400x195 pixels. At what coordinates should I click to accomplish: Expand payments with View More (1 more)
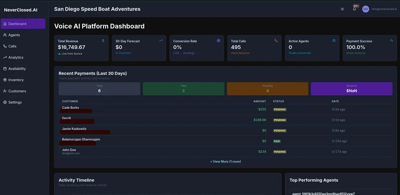click(226, 161)
